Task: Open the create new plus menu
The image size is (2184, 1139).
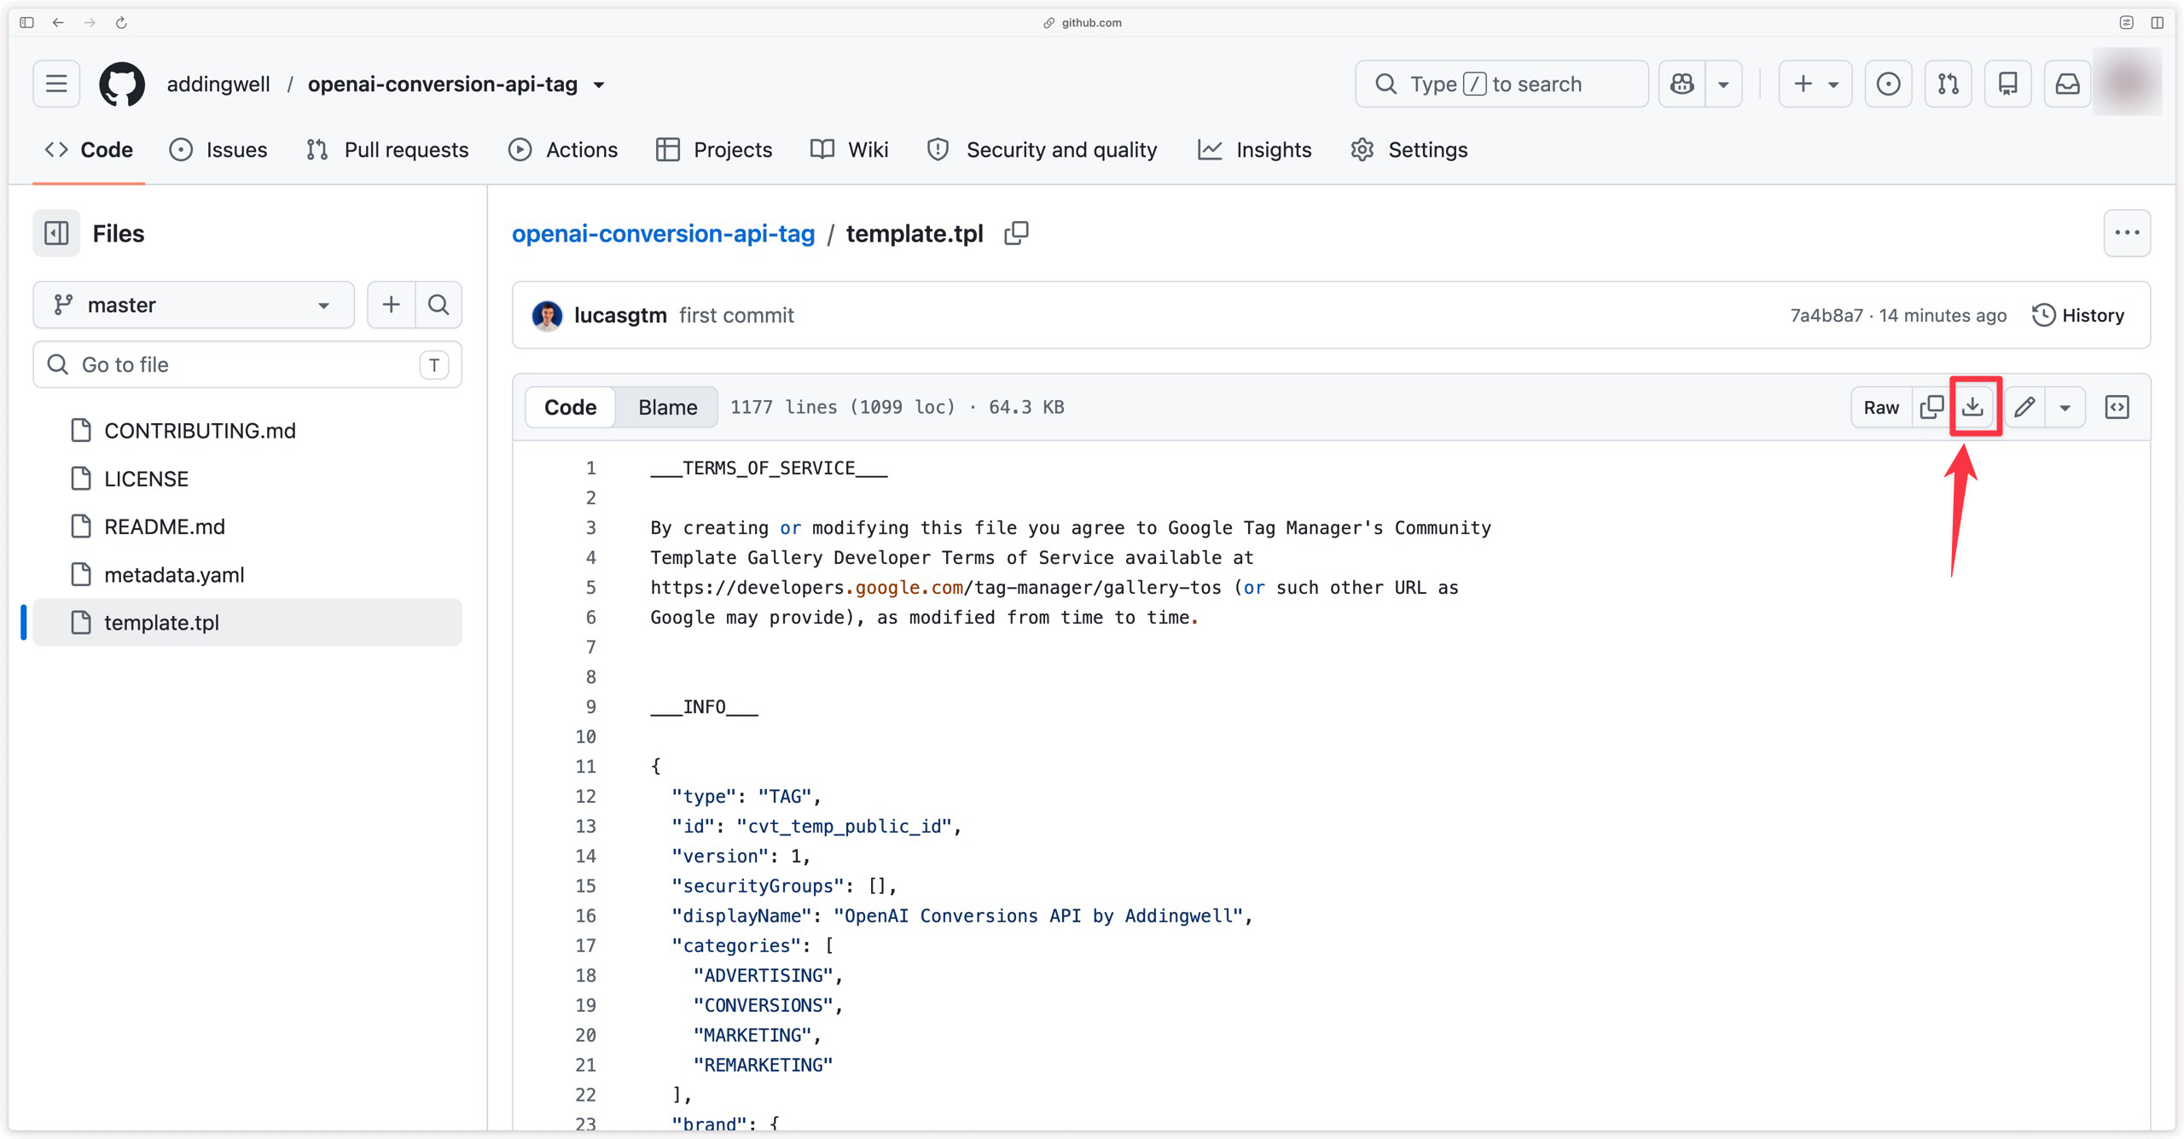Action: [x=1815, y=84]
